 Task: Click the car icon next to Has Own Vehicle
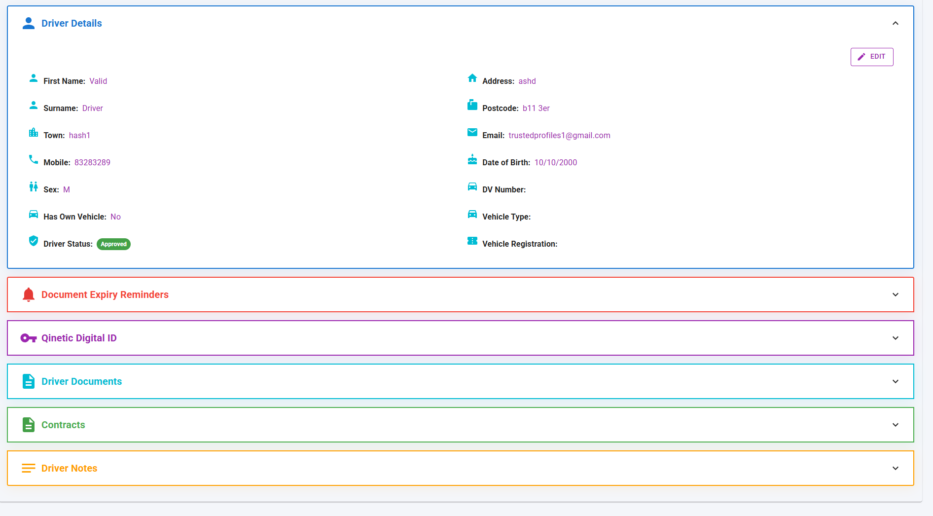click(33, 214)
